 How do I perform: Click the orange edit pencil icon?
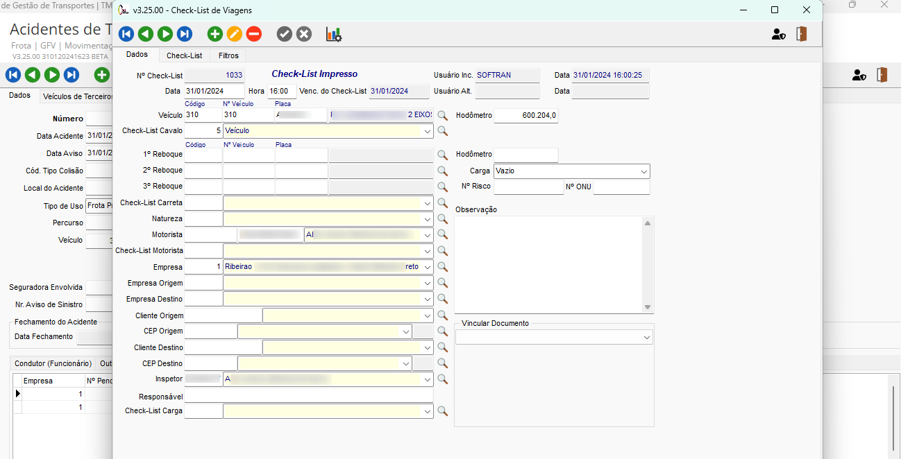click(235, 34)
